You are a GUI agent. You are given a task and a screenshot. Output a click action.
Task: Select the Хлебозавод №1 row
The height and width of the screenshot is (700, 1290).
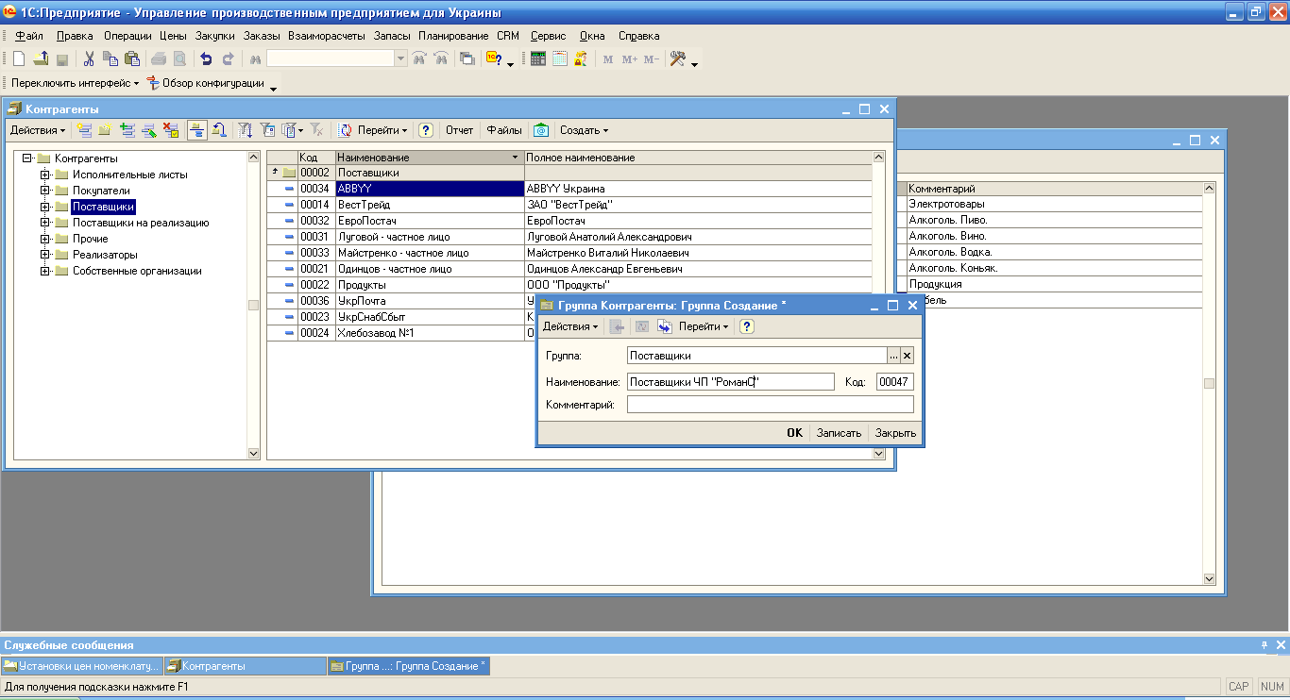[569, 333]
